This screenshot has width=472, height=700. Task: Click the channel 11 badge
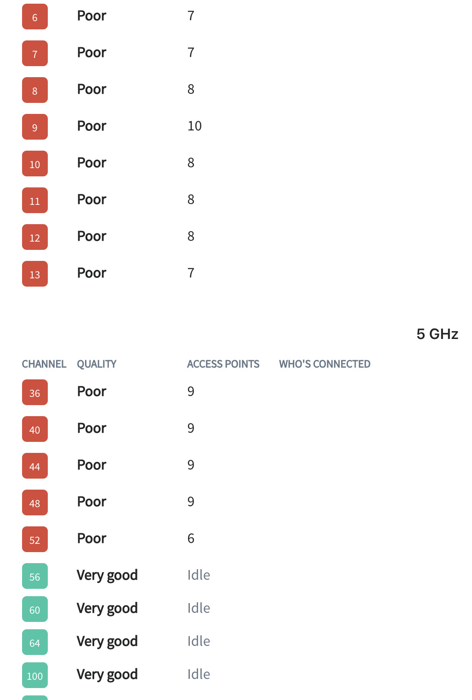coord(35,200)
